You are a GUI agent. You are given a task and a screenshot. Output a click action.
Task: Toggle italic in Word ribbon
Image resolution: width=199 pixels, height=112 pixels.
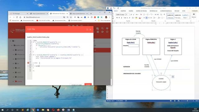coord(119,18)
